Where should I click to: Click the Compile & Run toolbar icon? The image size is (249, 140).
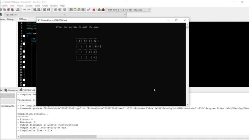[79, 10]
